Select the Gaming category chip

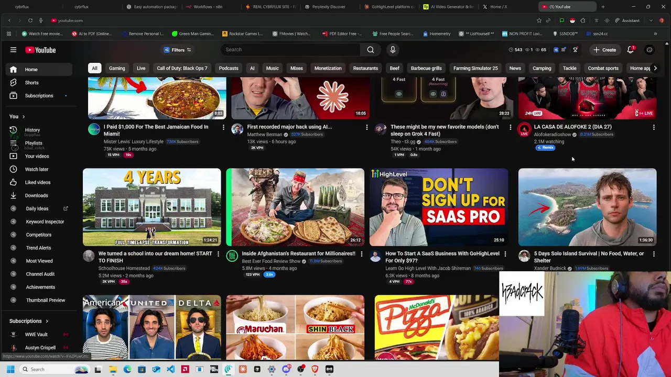click(117, 68)
